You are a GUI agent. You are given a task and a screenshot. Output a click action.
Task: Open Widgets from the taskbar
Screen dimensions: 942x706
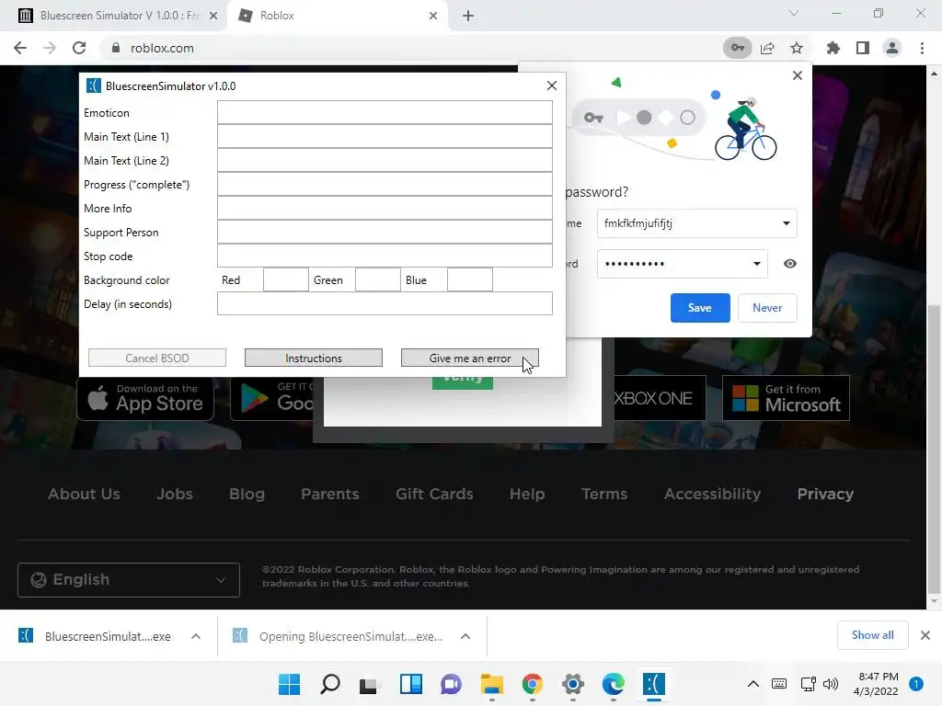pyautogui.click(x=411, y=684)
